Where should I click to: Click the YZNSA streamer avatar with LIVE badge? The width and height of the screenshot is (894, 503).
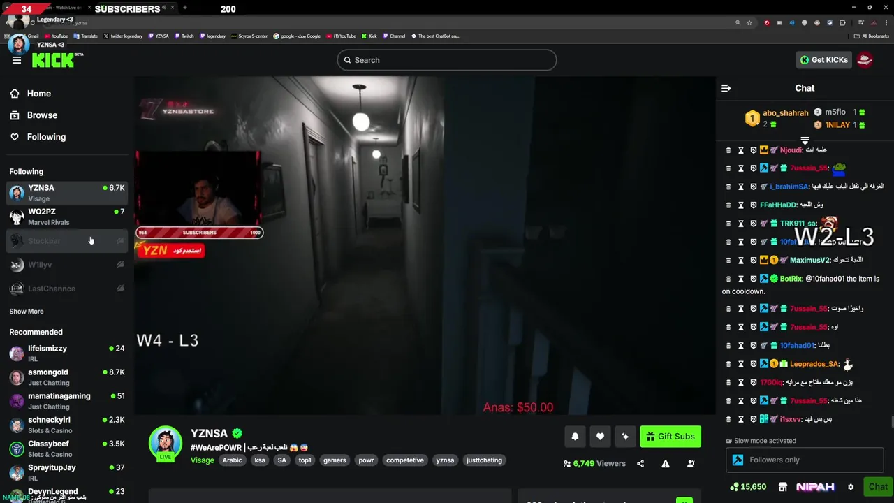tap(166, 444)
